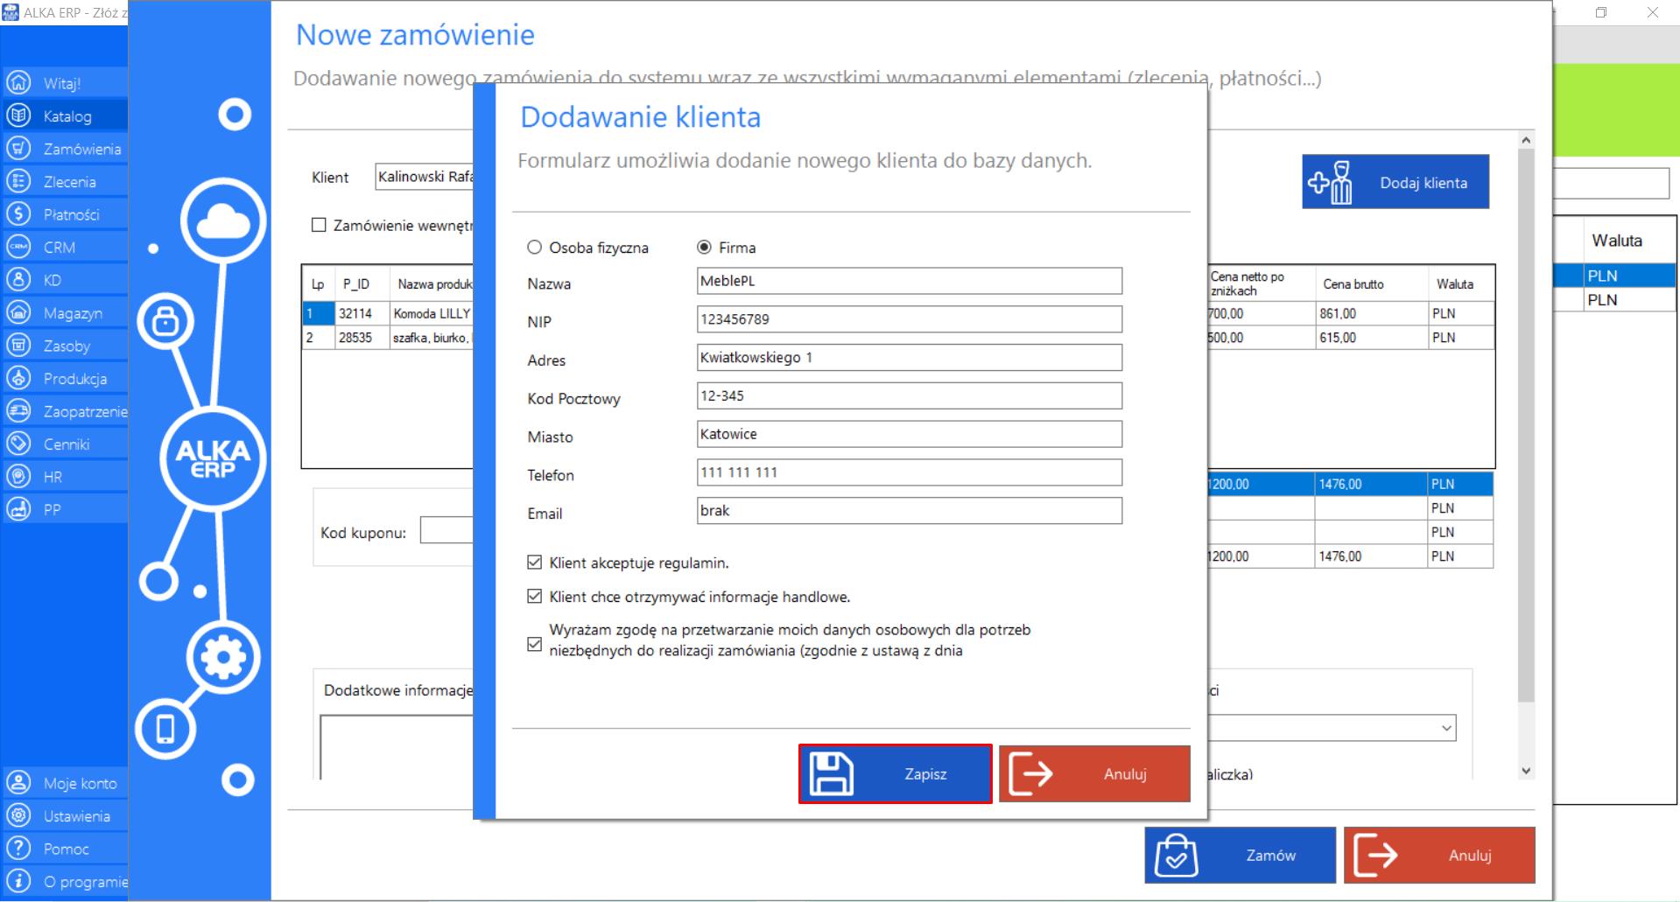The height and width of the screenshot is (902, 1680).
Task: Click the Zasoby icon
Action: pyautogui.click(x=18, y=346)
